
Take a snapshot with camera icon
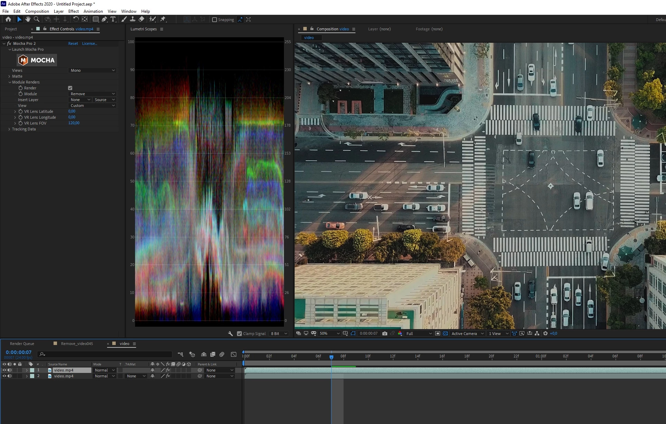[385, 334]
